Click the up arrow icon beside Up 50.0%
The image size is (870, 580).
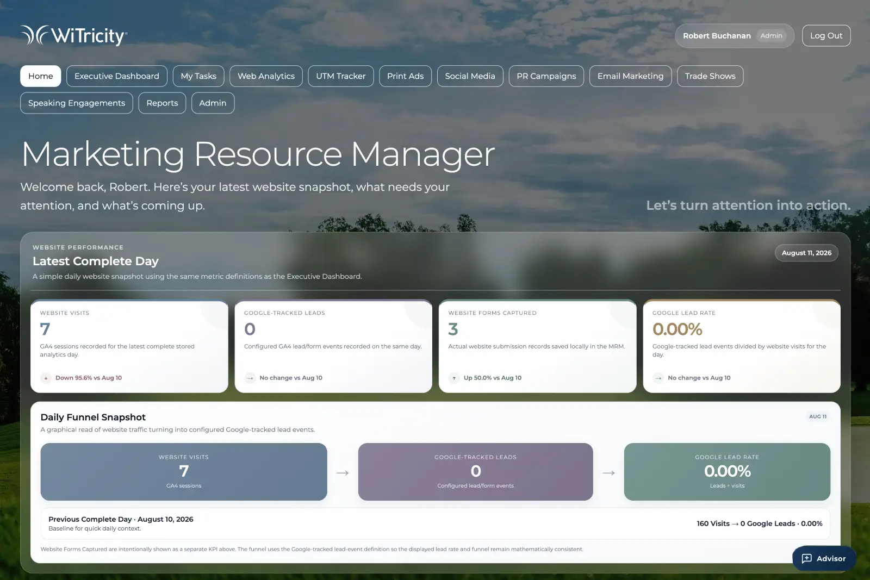point(454,378)
